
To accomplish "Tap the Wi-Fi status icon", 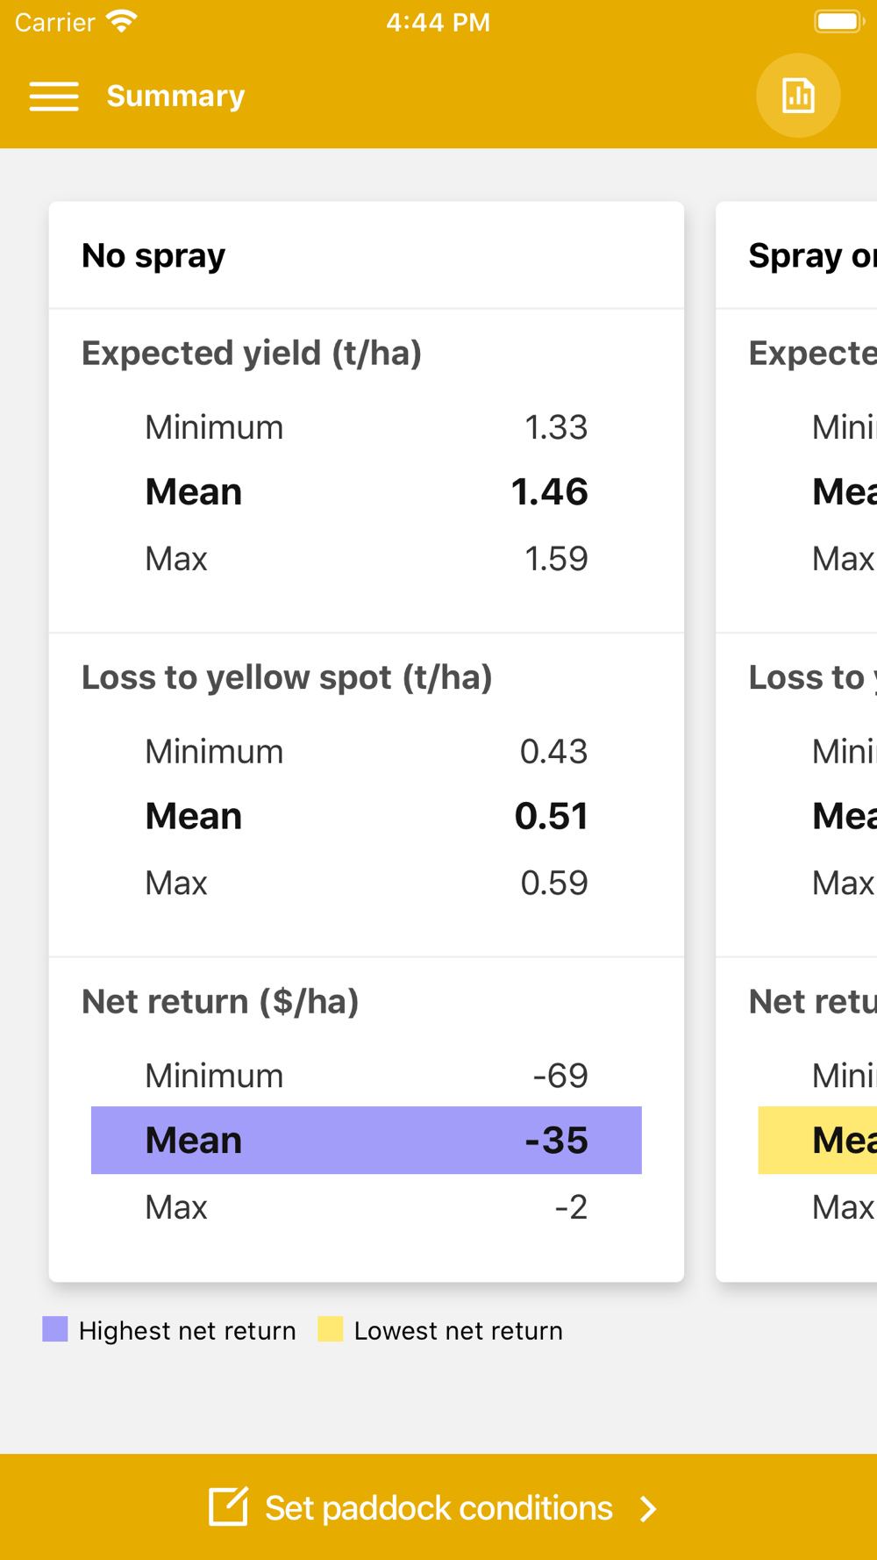I will [x=122, y=21].
